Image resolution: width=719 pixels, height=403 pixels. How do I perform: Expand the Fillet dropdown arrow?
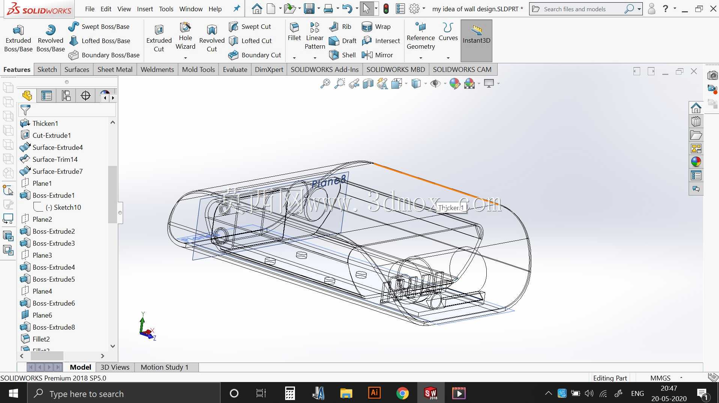(294, 58)
